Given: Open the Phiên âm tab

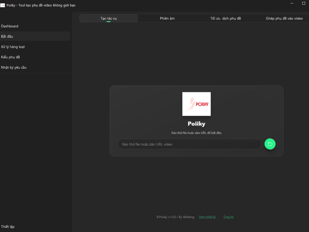Looking at the screenshot, I should tap(167, 18).
